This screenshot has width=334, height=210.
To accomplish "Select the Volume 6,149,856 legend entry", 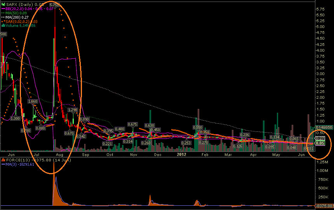I will click(19, 26).
